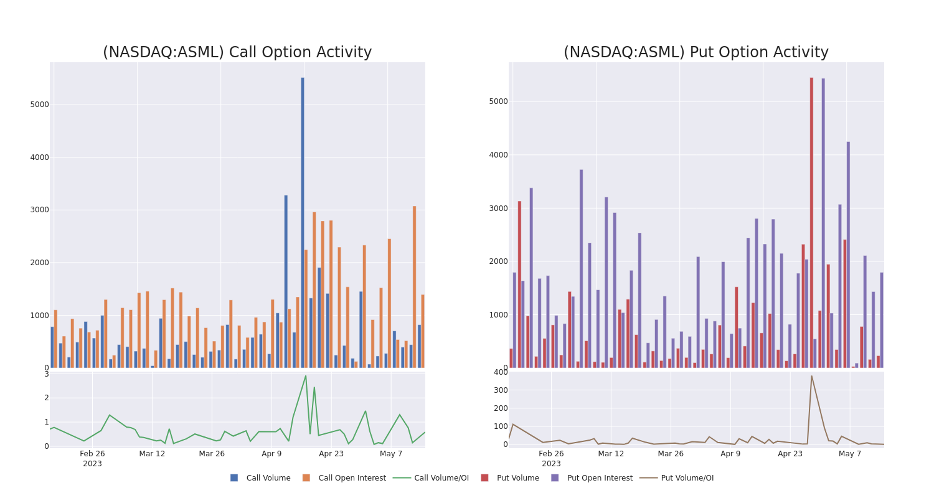Viewport: 934px width, 498px height.
Task: Select the Put Option Activity chart title
Action: [x=696, y=52]
